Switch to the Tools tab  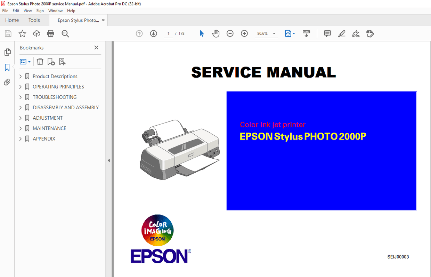34,20
